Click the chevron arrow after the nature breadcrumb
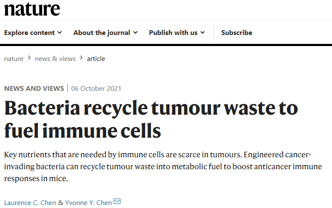 (x=29, y=58)
